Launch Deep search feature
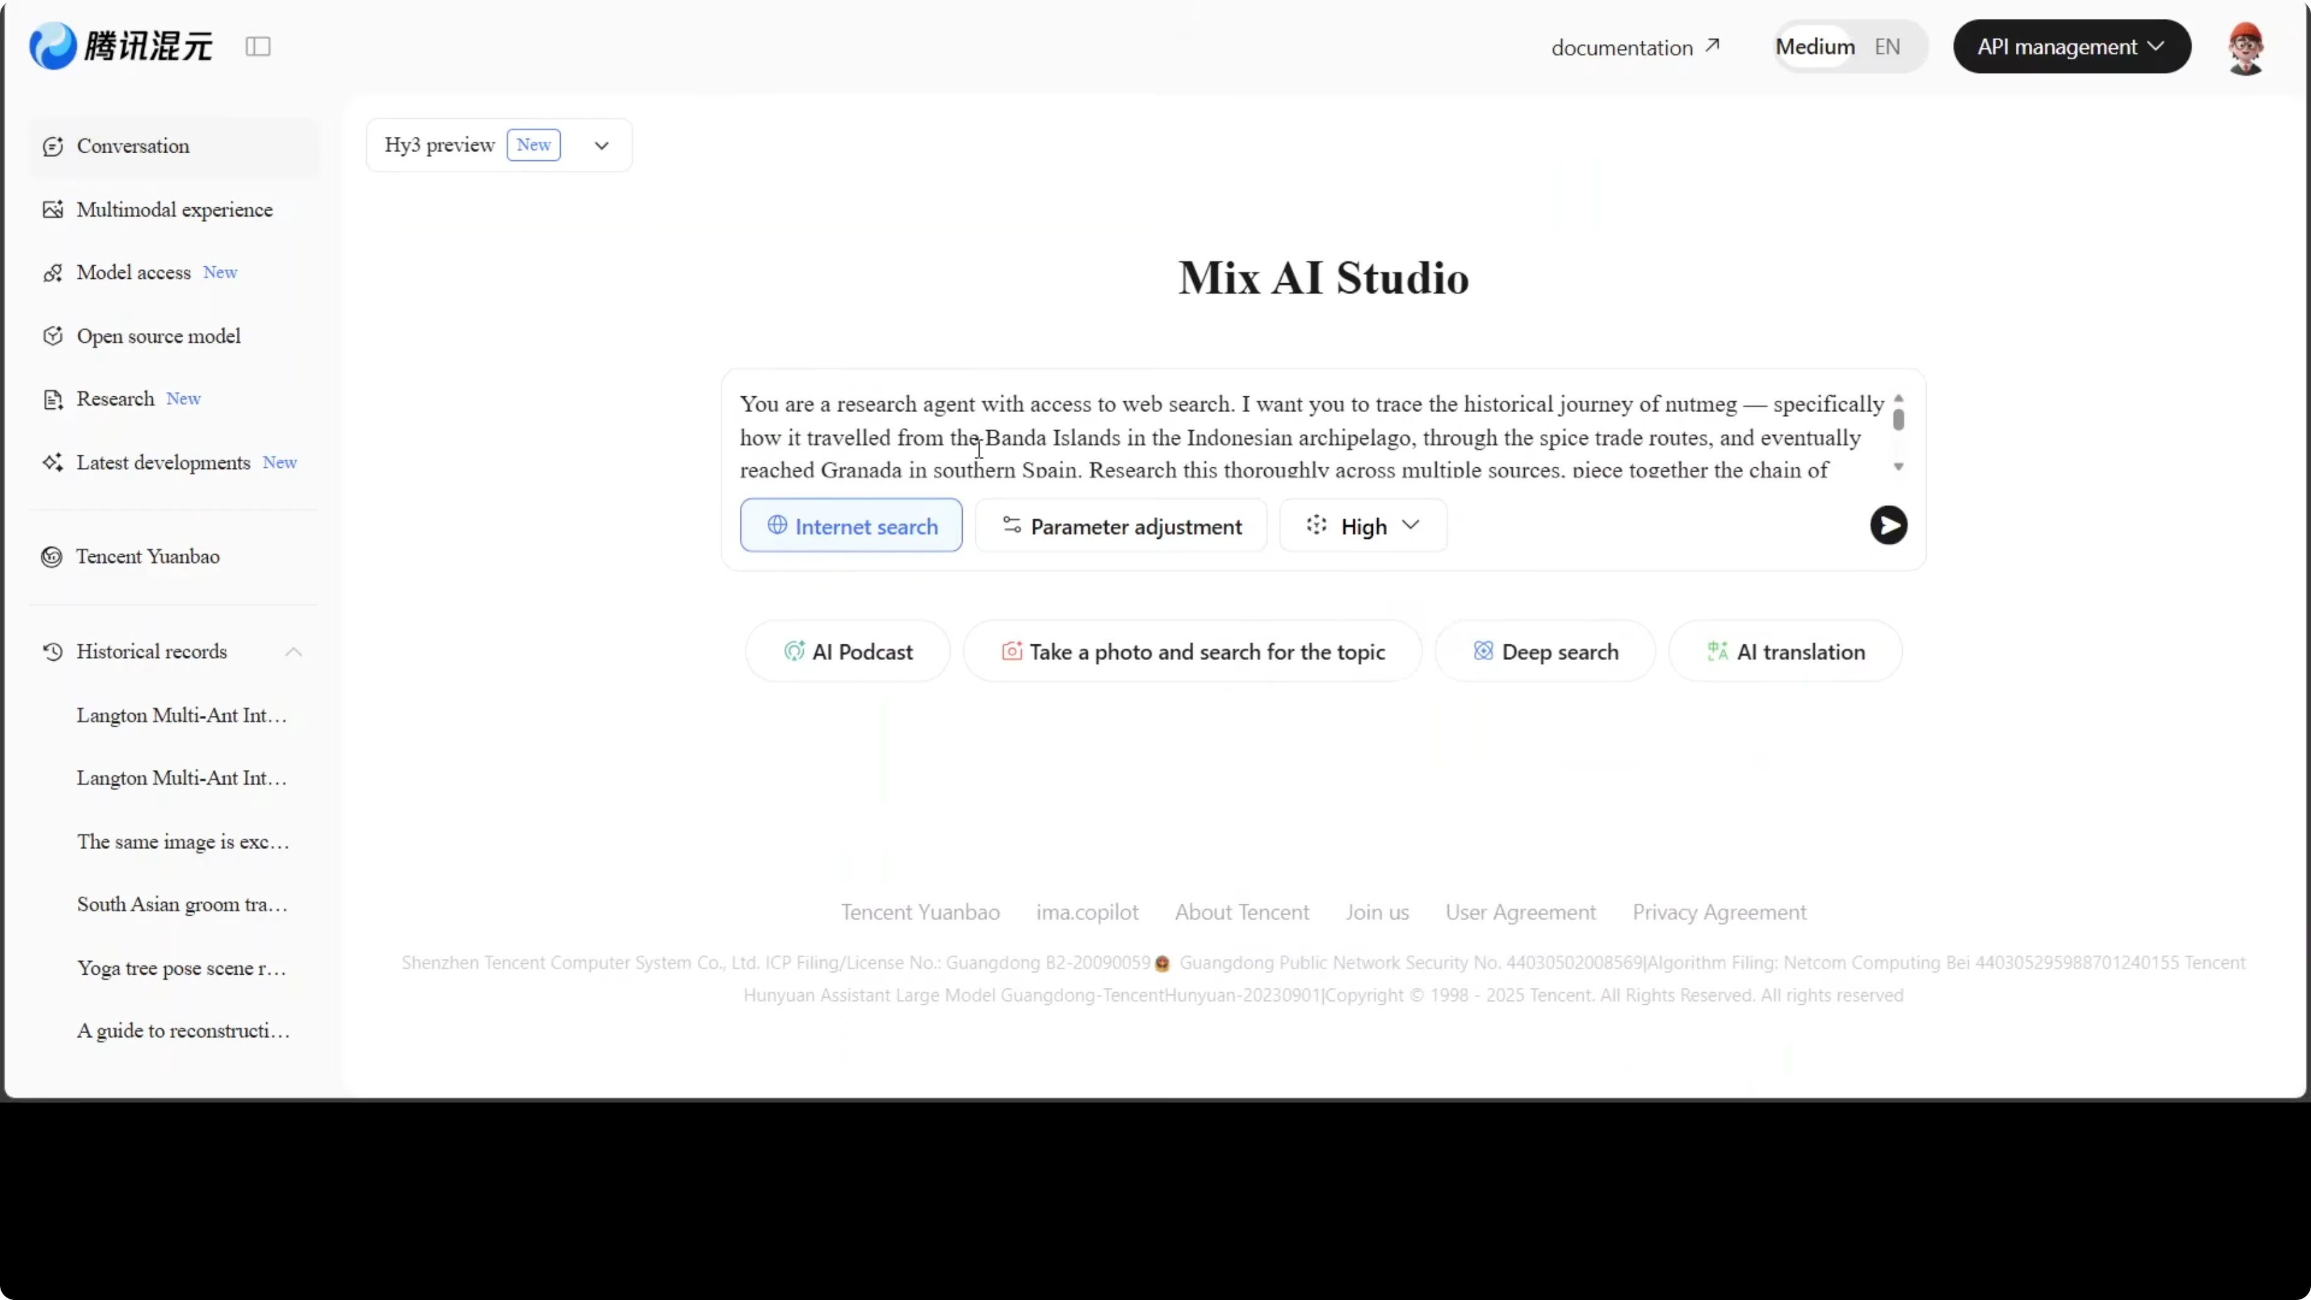2311x1300 pixels. pyautogui.click(x=1545, y=653)
